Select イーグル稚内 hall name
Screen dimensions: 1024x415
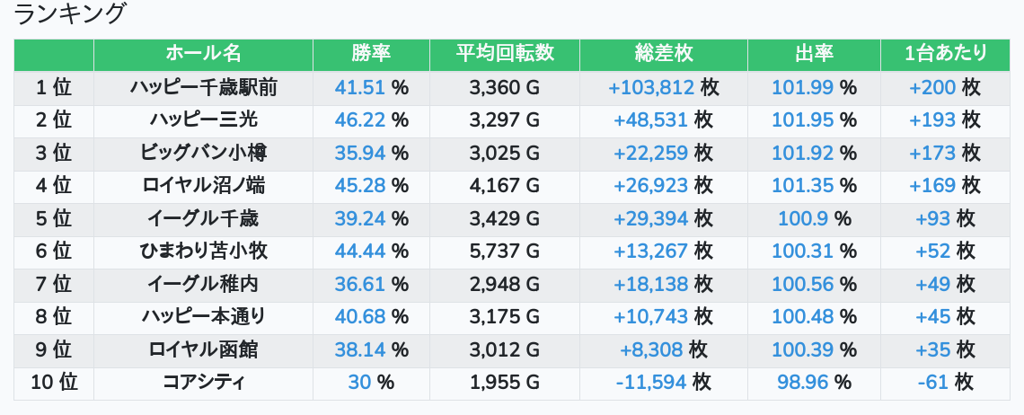tap(203, 284)
